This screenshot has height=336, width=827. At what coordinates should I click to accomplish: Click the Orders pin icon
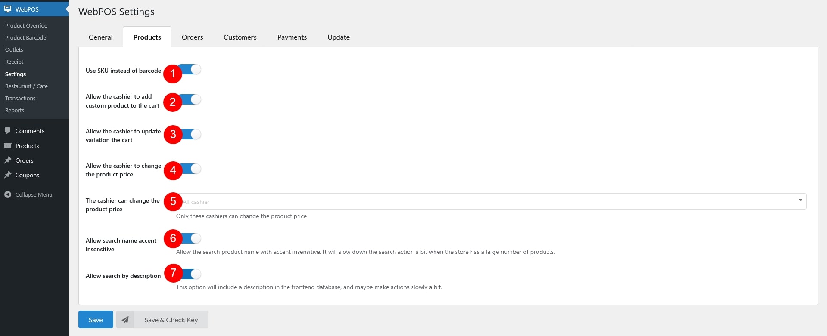point(8,160)
